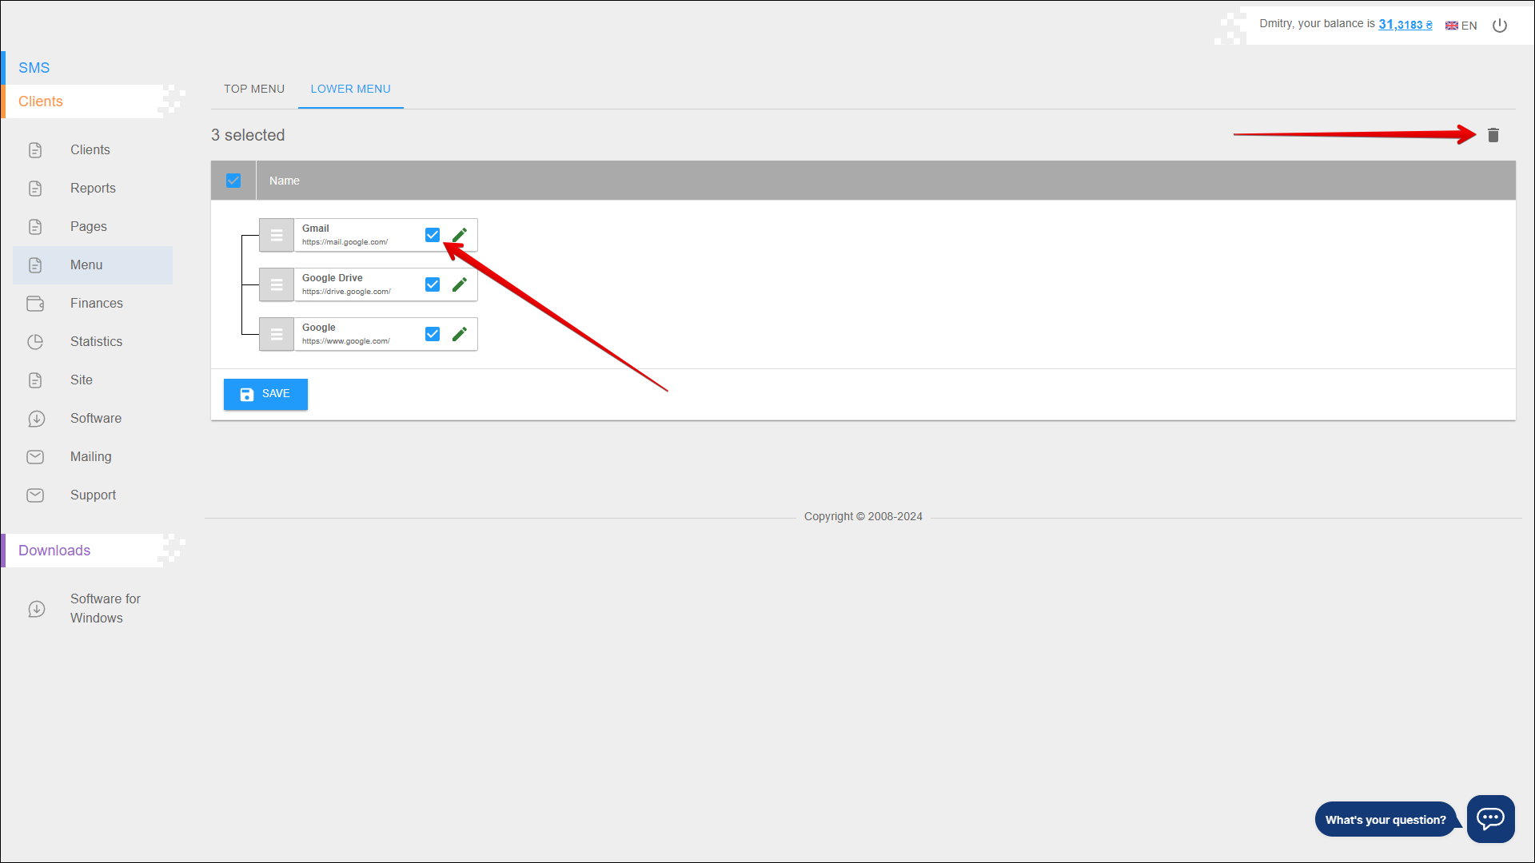Uncheck the Google Drive checkbox
1535x863 pixels.
433,284
